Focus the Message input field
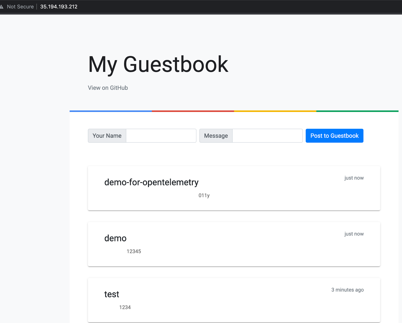Image resolution: width=402 pixels, height=323 pixels. click(x=267, y=136)
